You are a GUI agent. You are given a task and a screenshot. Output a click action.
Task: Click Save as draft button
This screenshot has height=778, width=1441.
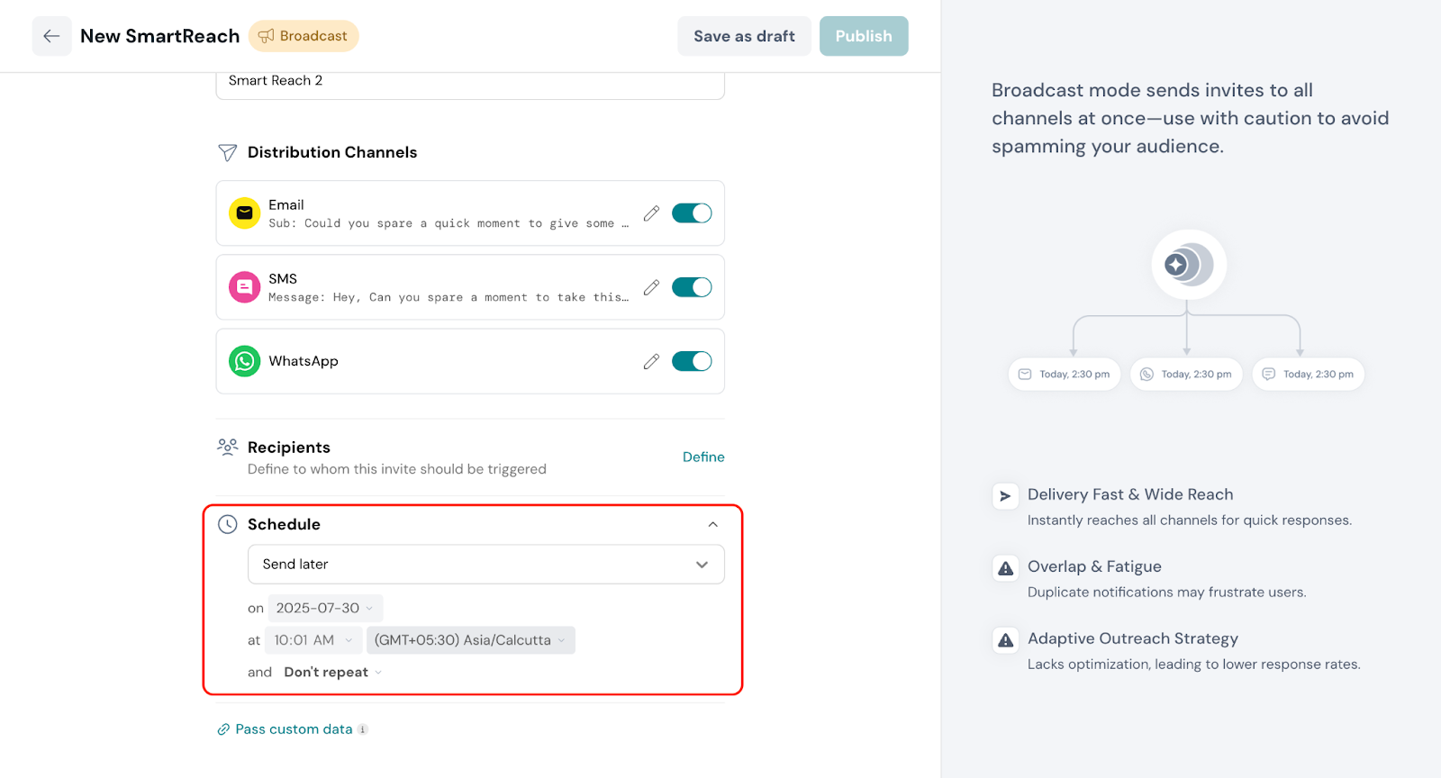[x=744, y=36]
